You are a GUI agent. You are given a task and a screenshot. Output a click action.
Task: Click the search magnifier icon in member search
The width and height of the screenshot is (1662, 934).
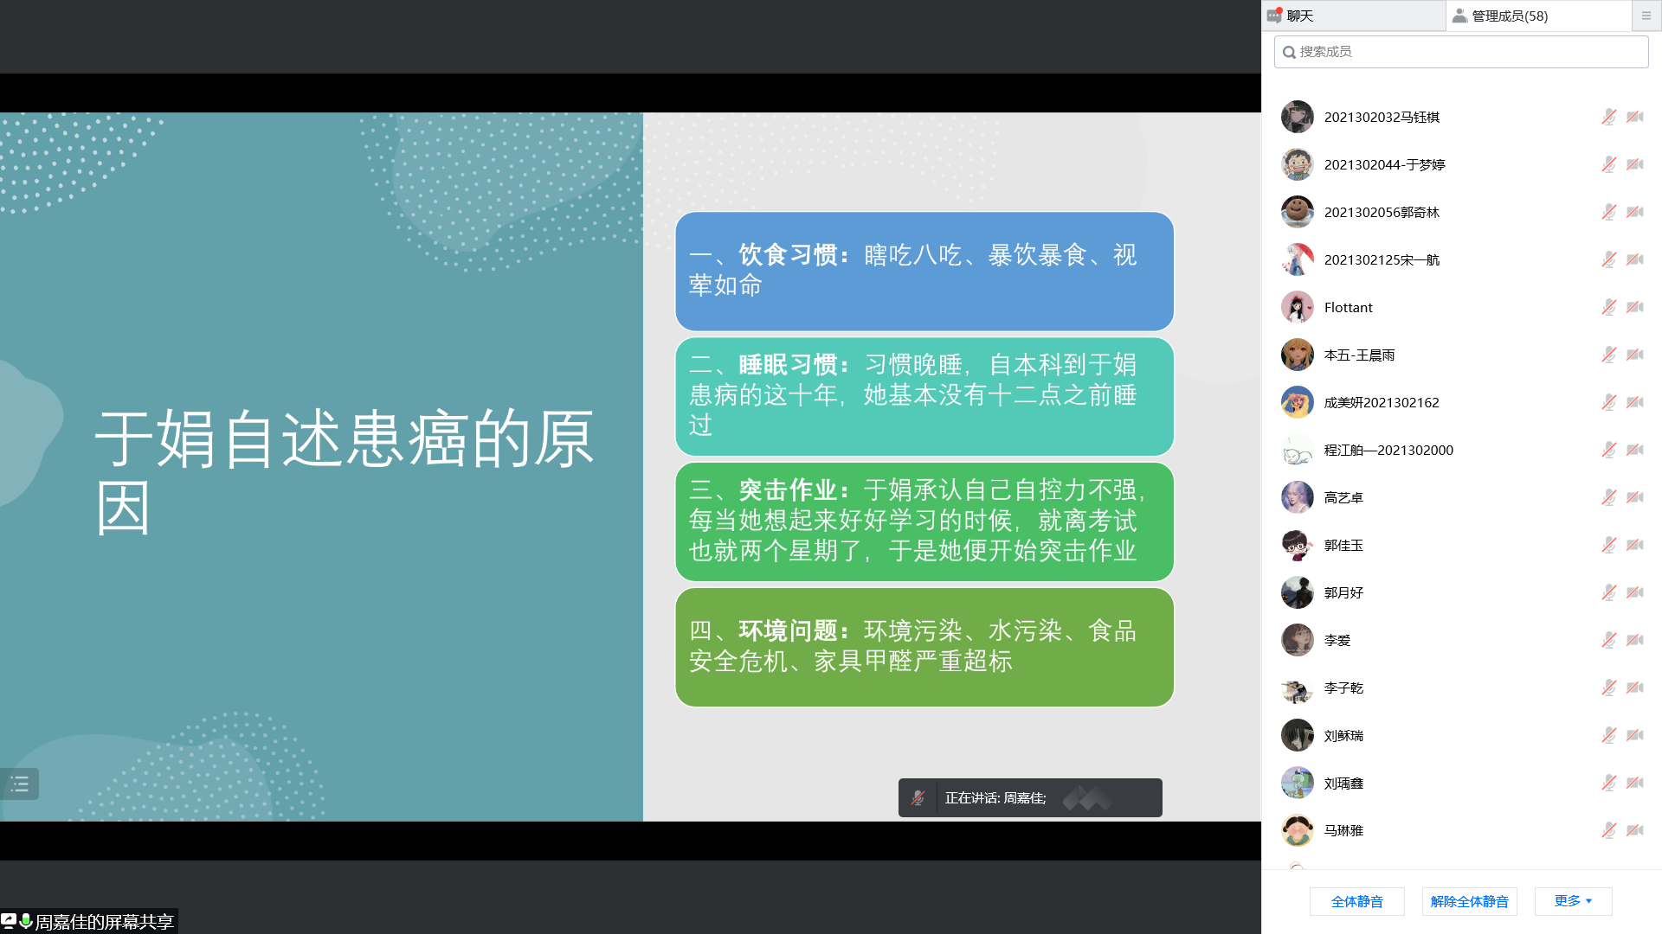pos(1289,52)
